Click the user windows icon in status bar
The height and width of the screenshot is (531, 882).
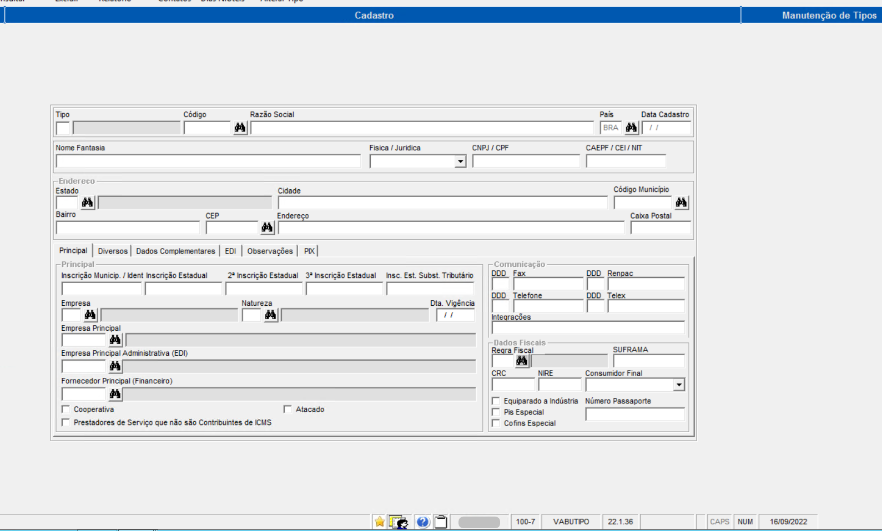tap(399, 522)
